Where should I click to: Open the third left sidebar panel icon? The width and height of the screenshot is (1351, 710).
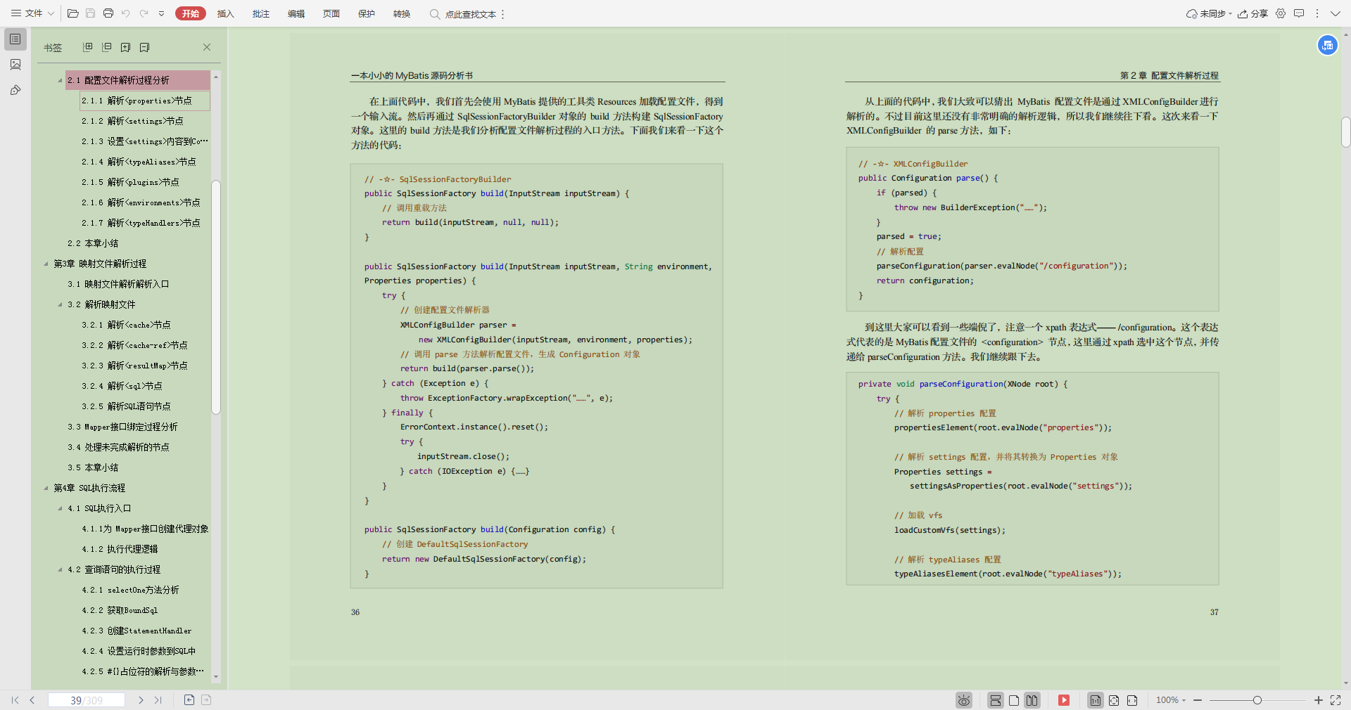click(15, 90)
